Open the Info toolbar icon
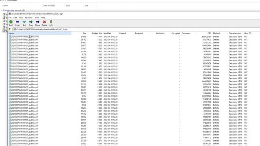The width and height of the screenshot is (260, 146). pyautogui.click(x=51, y=23)
